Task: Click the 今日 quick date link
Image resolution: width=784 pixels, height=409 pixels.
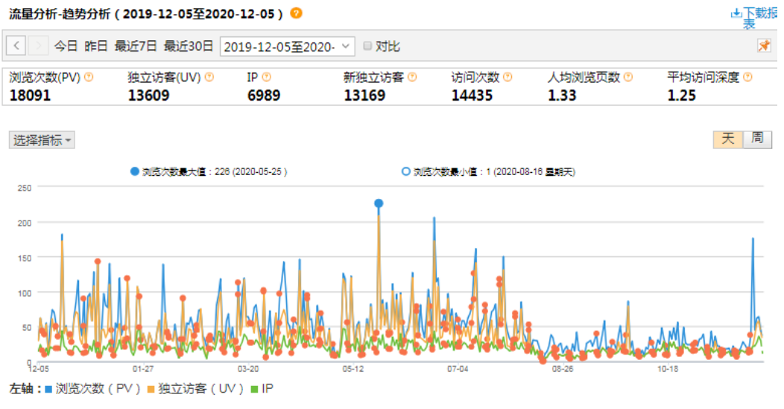Action: click(x=66, y=46)
